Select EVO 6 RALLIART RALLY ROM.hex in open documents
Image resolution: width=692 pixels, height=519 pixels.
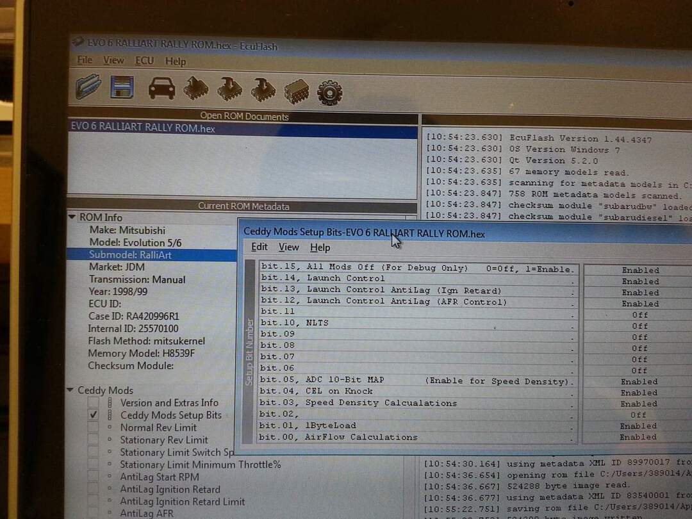click(x=143, y=128)
